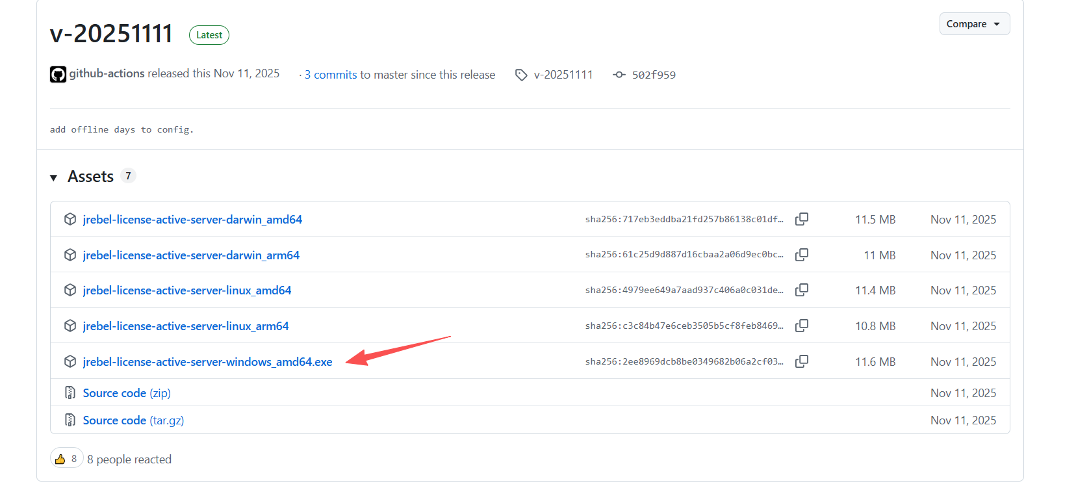Download jrebel-license-active-server-darwin_arm64

click(191, 255)
